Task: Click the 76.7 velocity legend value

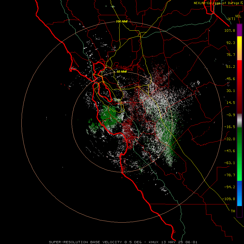Action: coord(231,54)
